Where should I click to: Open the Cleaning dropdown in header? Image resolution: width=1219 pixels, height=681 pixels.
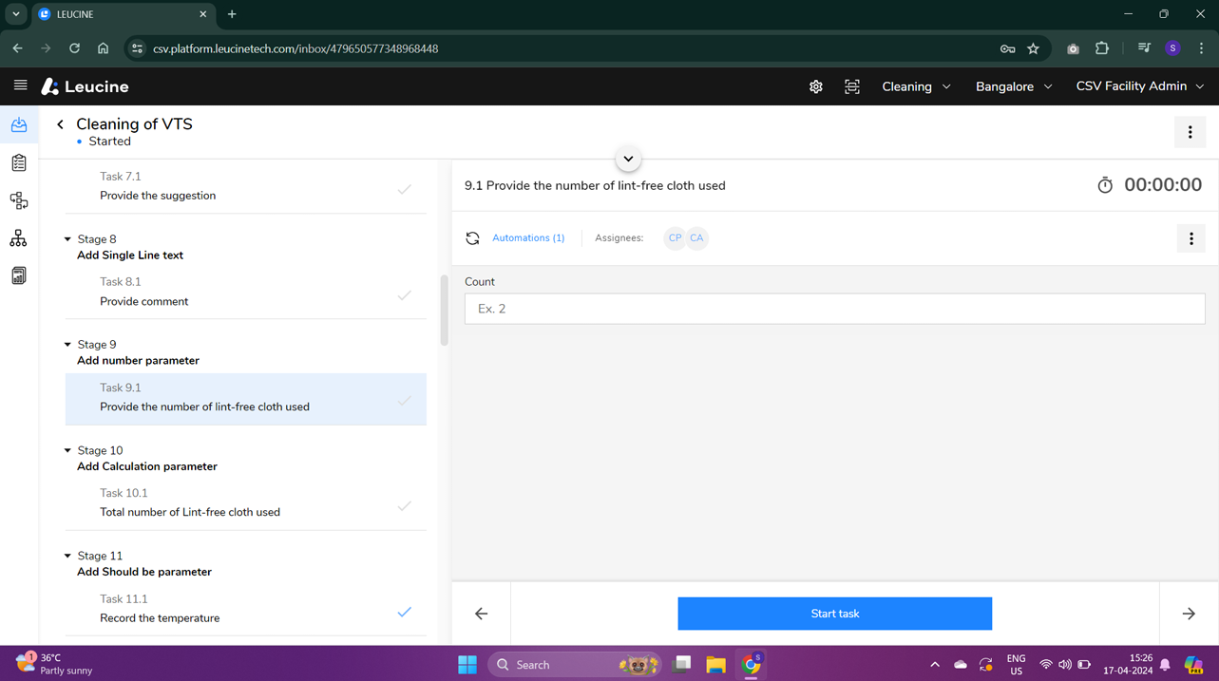coord(916,86)
